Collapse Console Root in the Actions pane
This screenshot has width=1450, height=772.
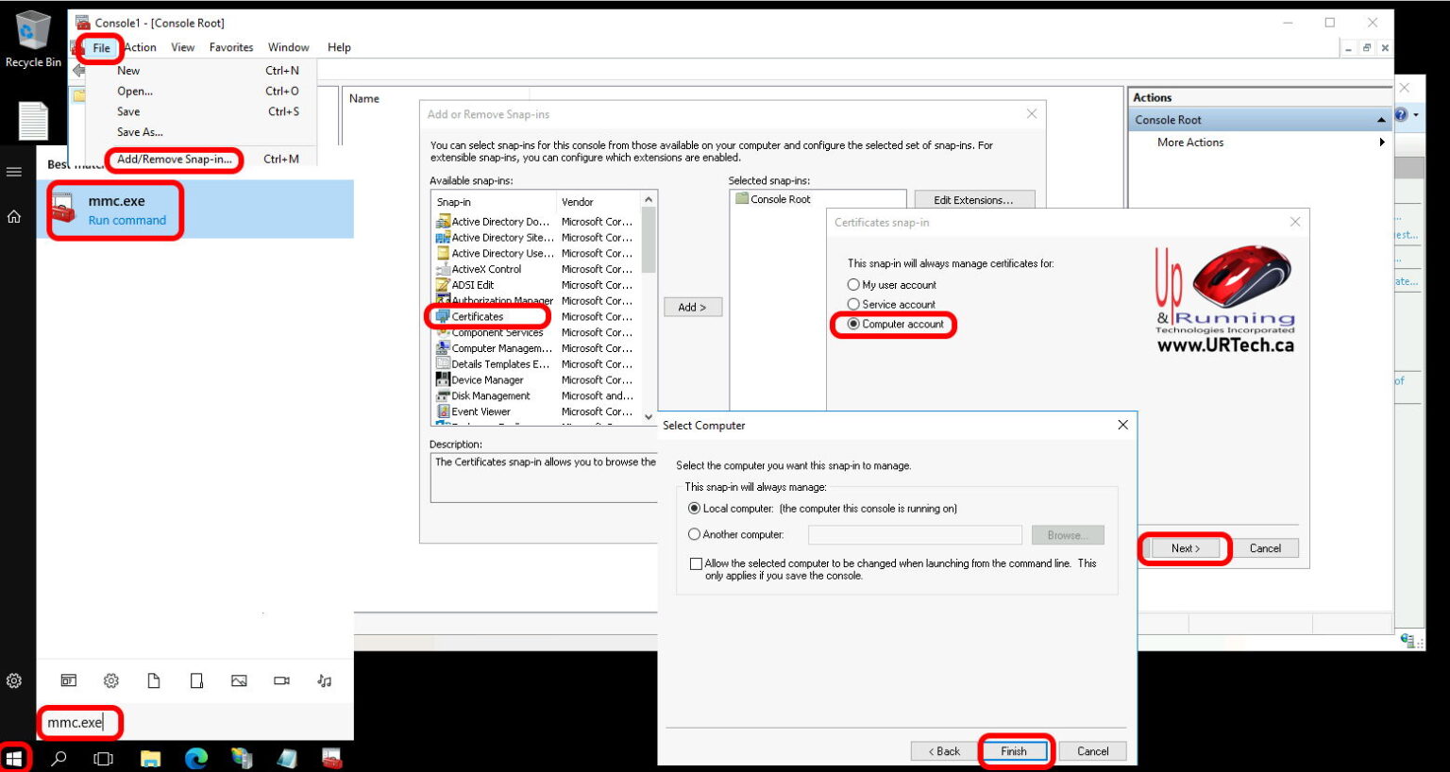coord(1382,119)
